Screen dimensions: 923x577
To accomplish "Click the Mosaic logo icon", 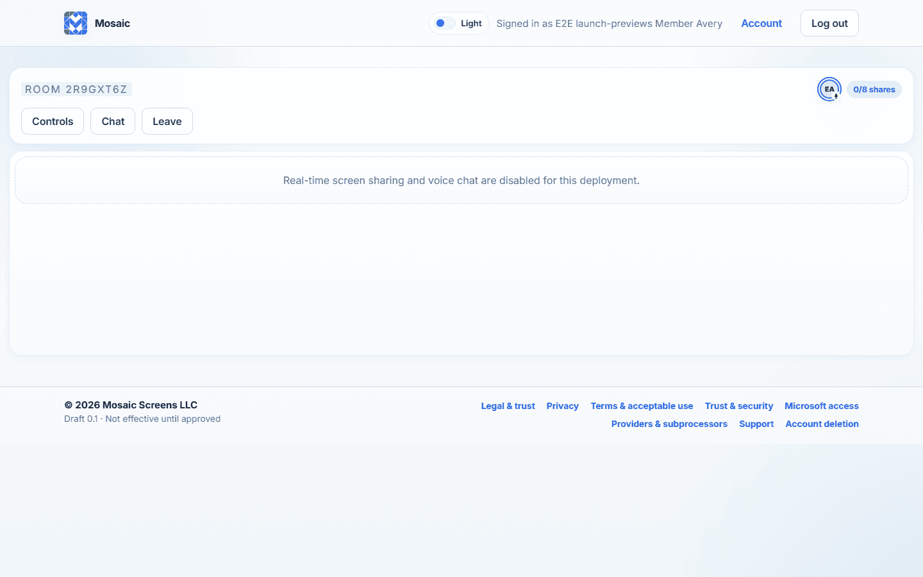I will 76,23.
